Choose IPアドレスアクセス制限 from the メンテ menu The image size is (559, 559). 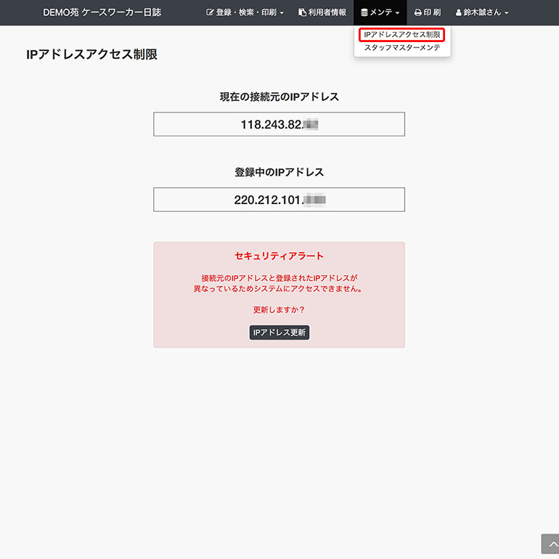[402, 35]
